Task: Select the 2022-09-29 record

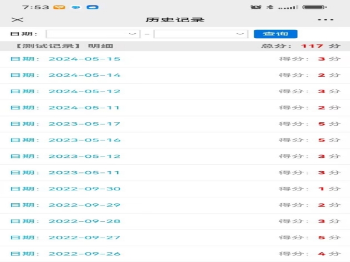Action: click(175, 206)
